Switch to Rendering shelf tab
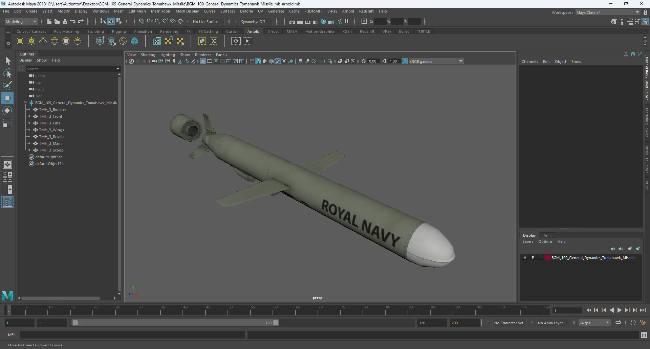This screenshot has height=349, width=650. pos(169,31)
